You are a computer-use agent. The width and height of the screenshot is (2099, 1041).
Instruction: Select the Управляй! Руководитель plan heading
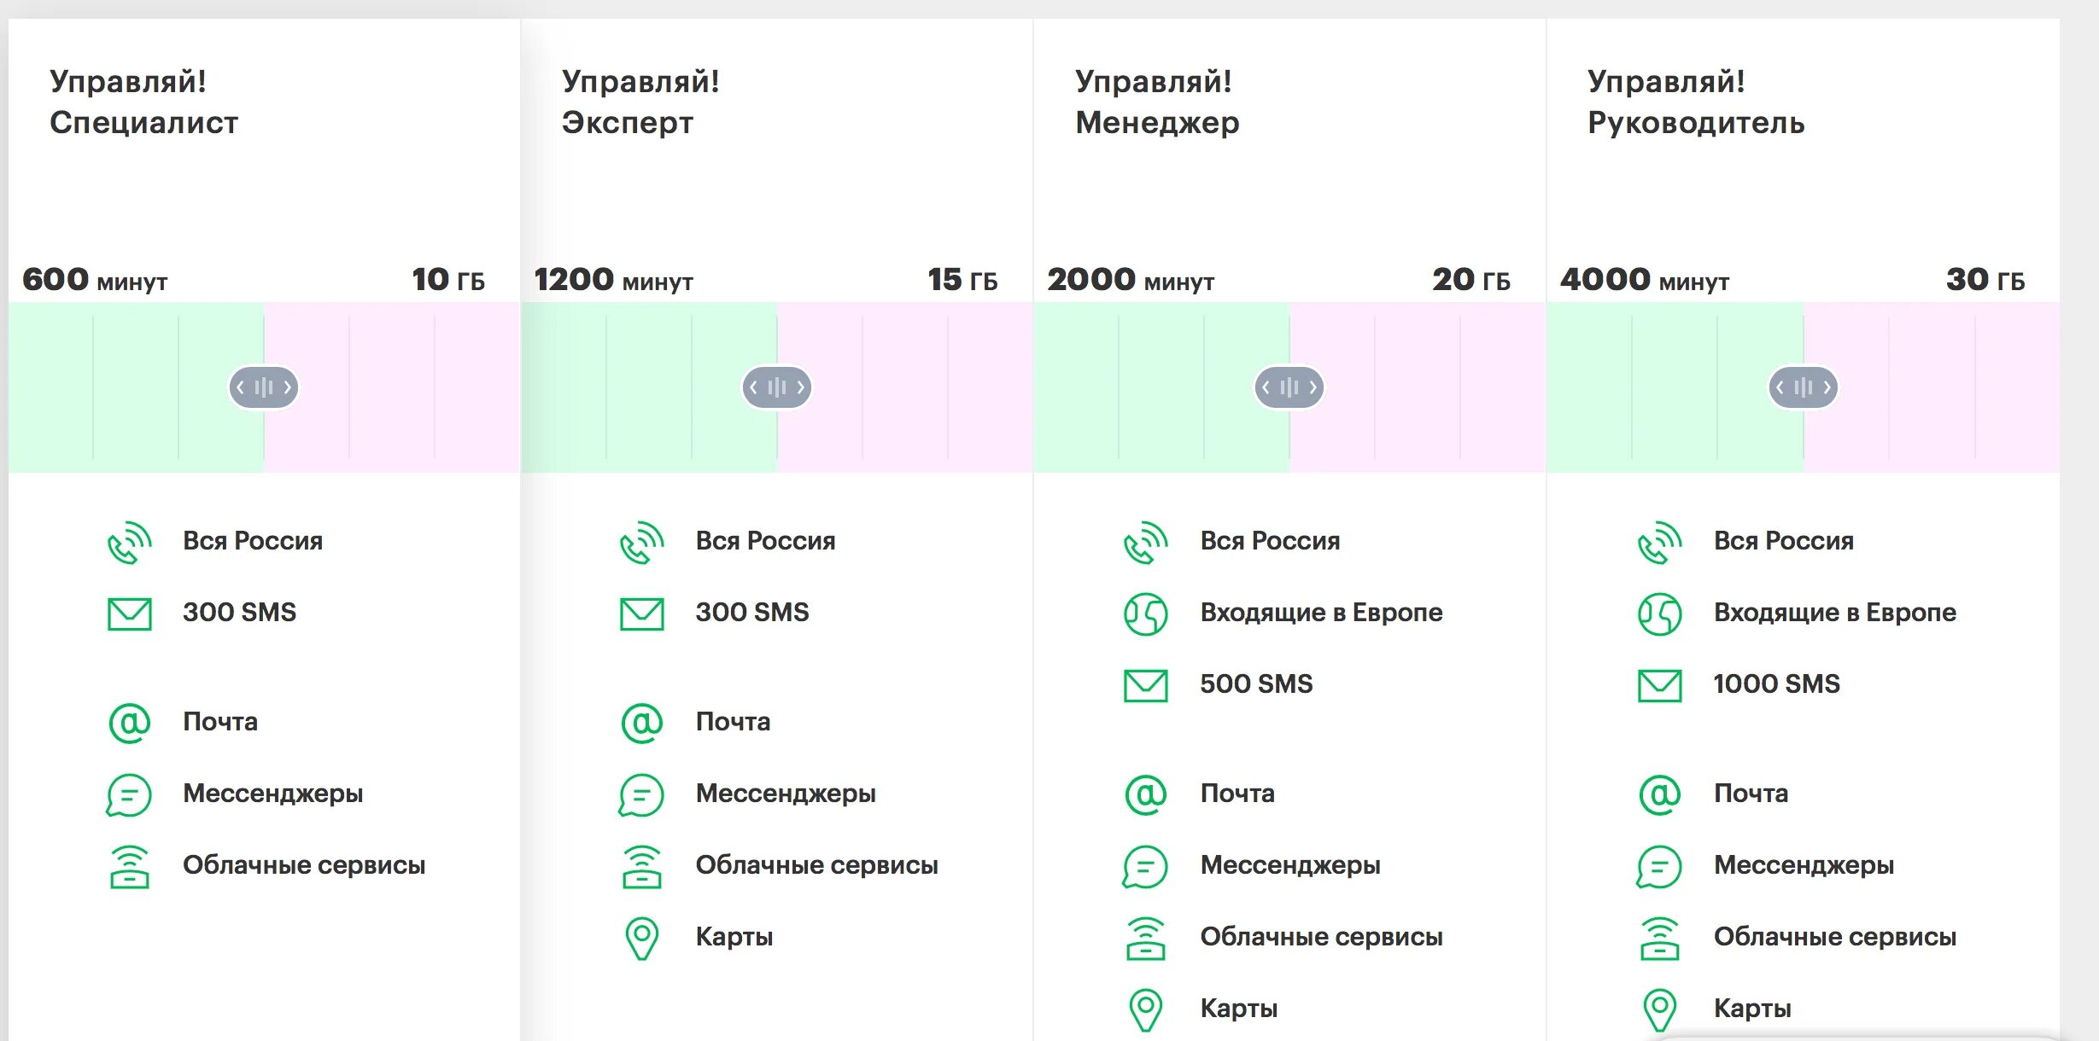(1696, 102)
